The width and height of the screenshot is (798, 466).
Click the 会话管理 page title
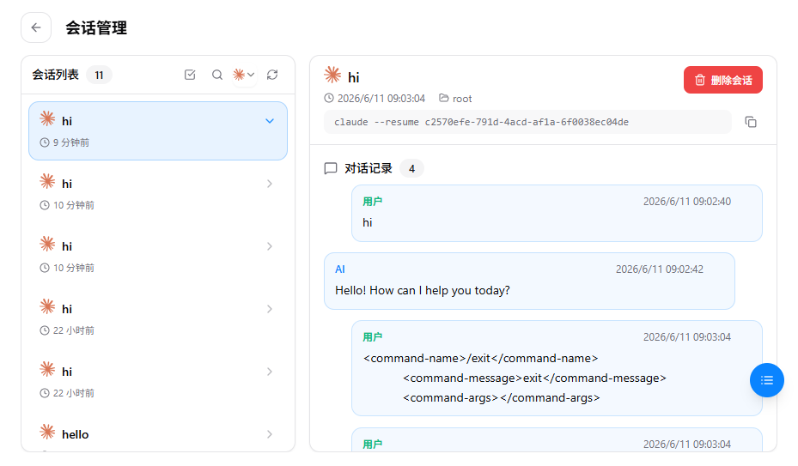tap(96, 27)
